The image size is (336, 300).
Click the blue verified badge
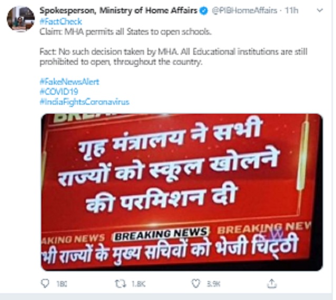204,11
